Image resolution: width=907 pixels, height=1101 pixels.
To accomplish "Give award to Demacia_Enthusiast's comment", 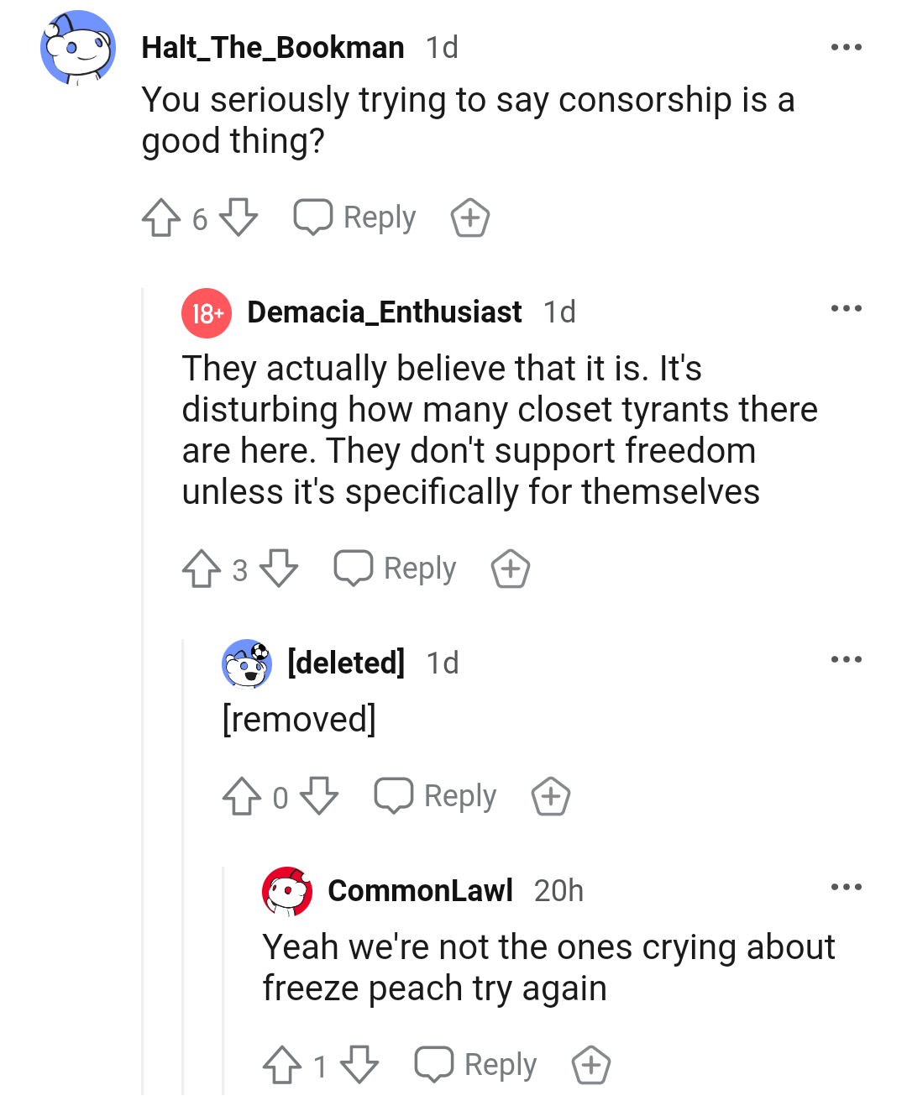I will pos(511,569).
